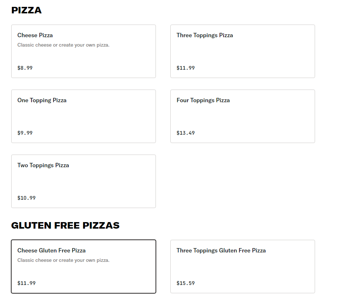This screenshot has height=303, width=340.
Task: Click the Cheese Gluten Free Pizza description
Action: (x=63, y=260)
